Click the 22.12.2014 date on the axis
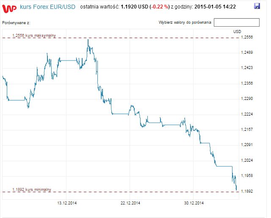 (130, 203)
